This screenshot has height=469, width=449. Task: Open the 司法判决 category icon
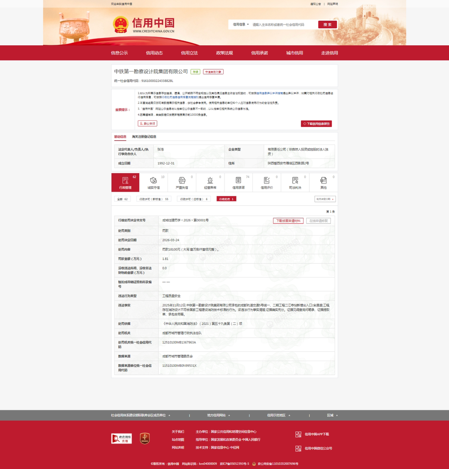coord(295,180)
